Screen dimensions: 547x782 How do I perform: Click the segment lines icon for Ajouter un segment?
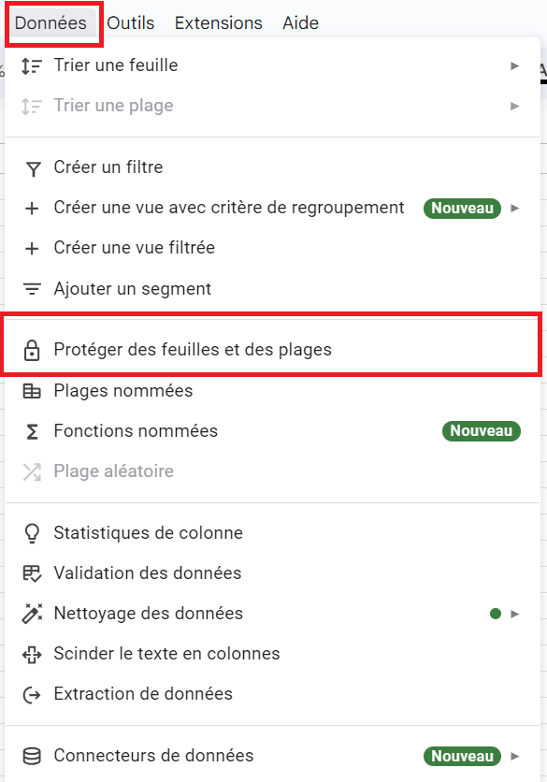(32, 289)
